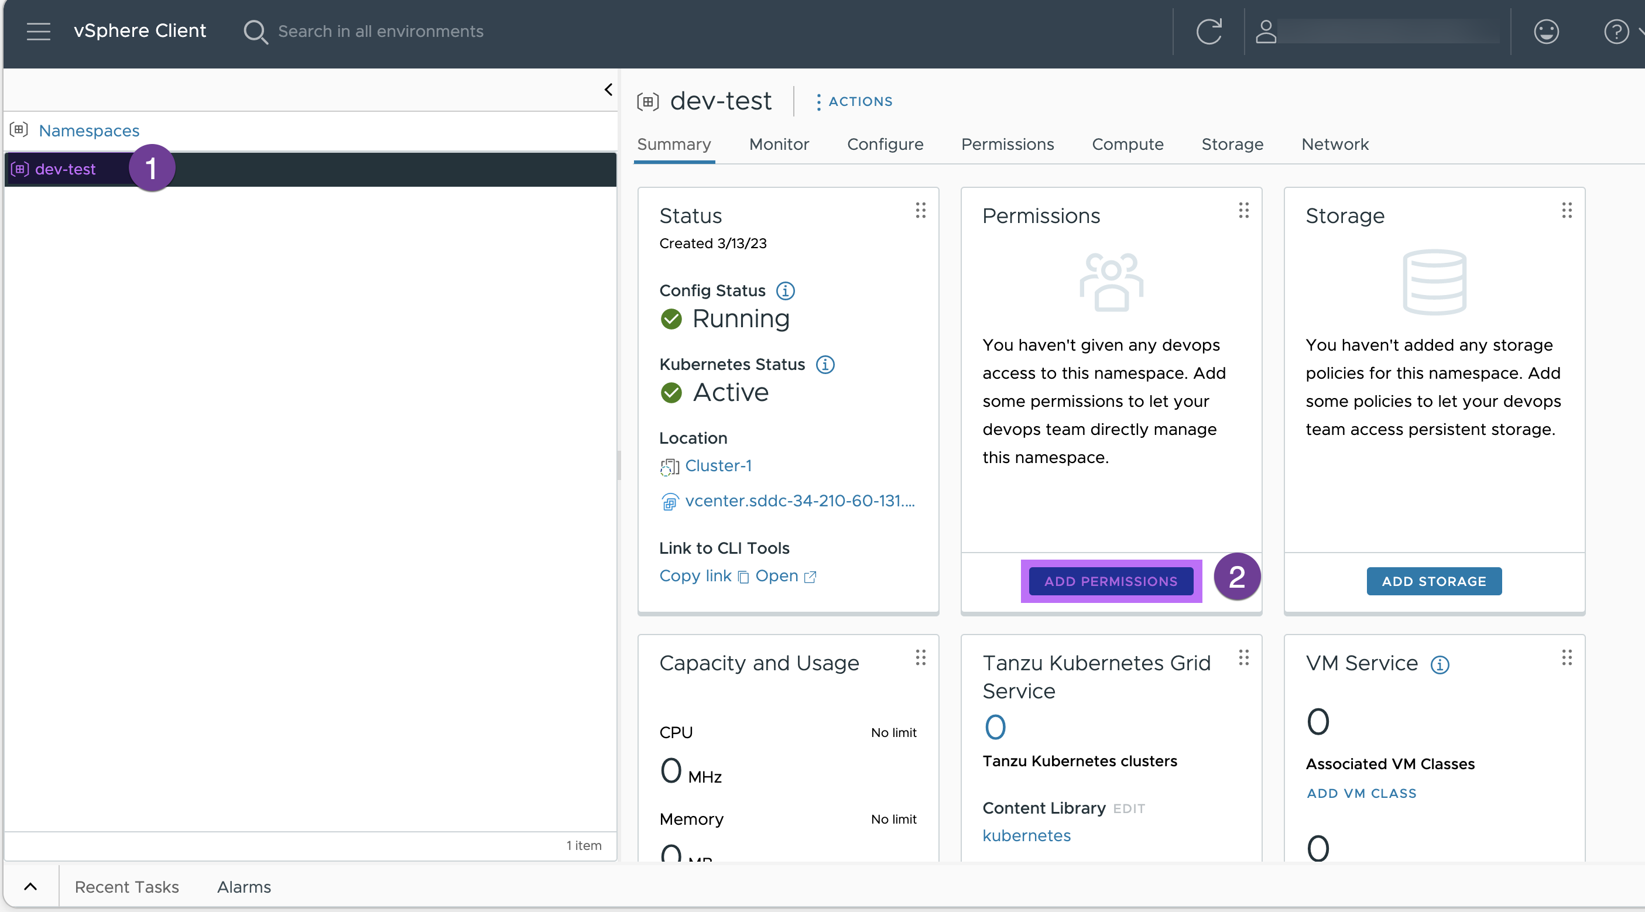Click ADD VM CLASS link
The image size is (1645, 912).
tap(1361, 792)
